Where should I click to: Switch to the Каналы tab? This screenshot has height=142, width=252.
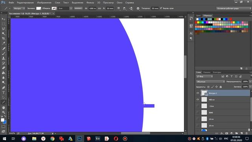pos(207,72)
